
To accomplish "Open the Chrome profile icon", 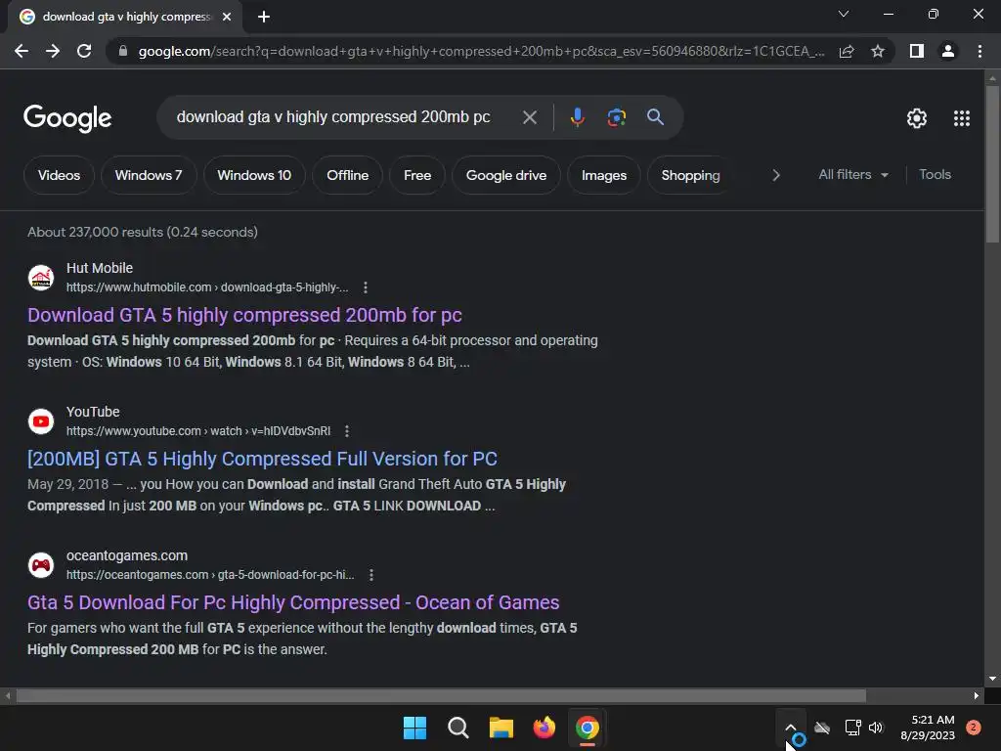I will pyautogui.click(x=948, y=51).
